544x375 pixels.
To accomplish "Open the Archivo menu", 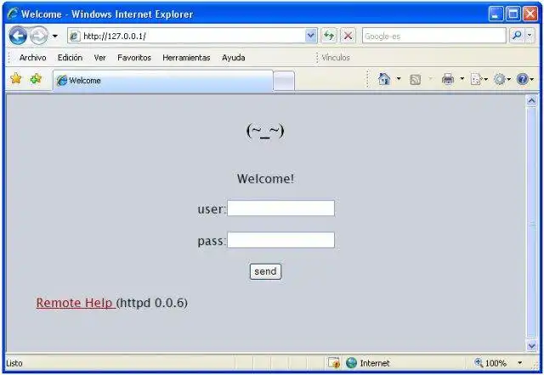I will point(32,58).
